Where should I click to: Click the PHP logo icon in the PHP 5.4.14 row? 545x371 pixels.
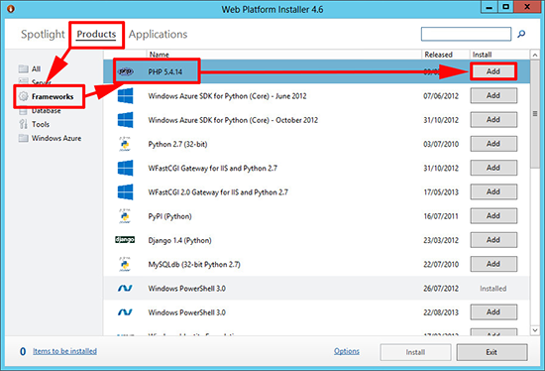pyautogui.click(x=125, y=71)
